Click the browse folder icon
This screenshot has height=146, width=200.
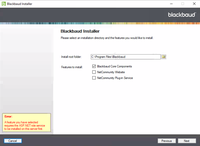(x=164, y=57)
